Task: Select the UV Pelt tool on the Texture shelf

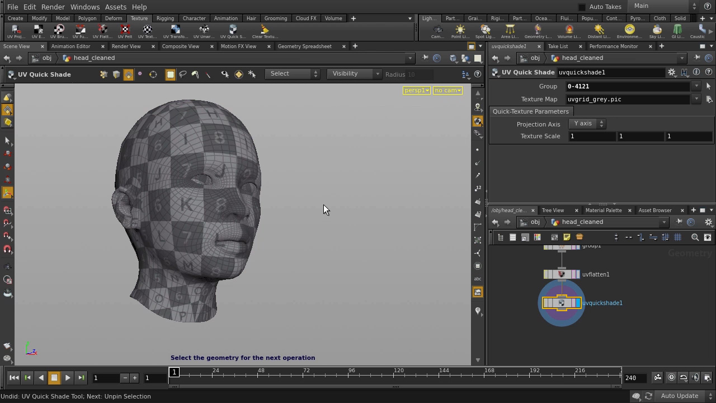Action: tap(124, 29)
